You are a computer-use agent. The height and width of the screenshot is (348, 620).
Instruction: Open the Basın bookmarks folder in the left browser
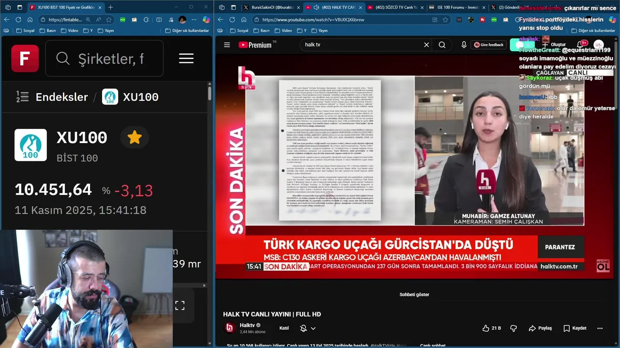coord(47,30)
